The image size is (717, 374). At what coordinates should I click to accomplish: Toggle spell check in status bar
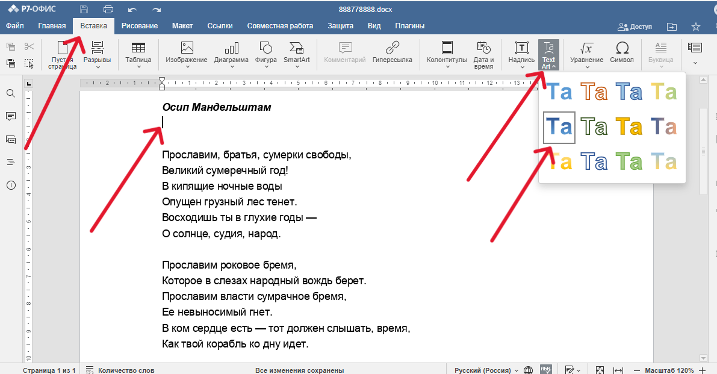pos(545,370)
